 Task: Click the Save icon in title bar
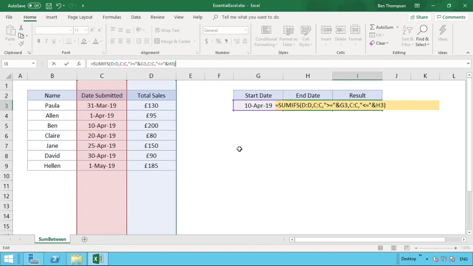pyautogui.click(x=49, y=6)
